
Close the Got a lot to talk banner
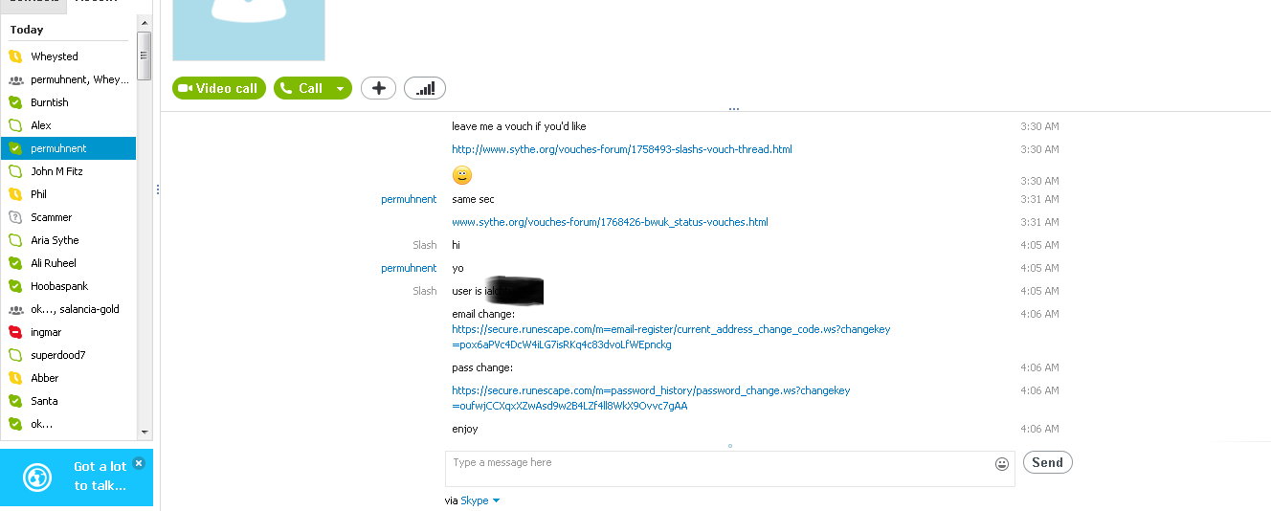(139, 463)
